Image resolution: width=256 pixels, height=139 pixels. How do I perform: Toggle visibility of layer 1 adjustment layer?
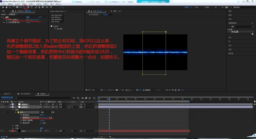click(2, 104)
